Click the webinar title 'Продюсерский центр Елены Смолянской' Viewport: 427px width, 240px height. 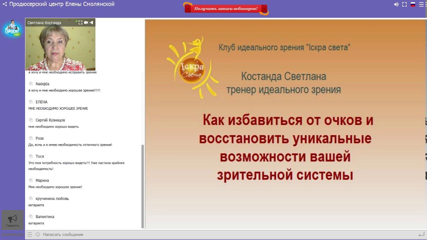click(x=62, y=4)
